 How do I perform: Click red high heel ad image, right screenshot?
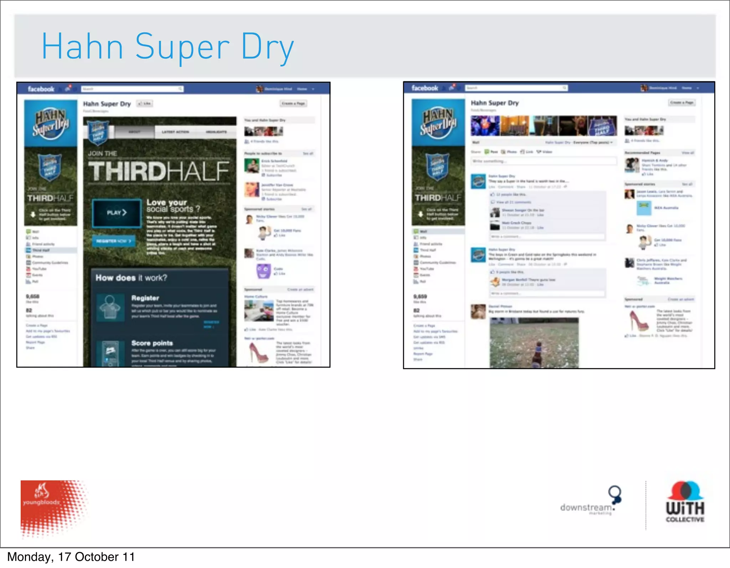point(639,321)
